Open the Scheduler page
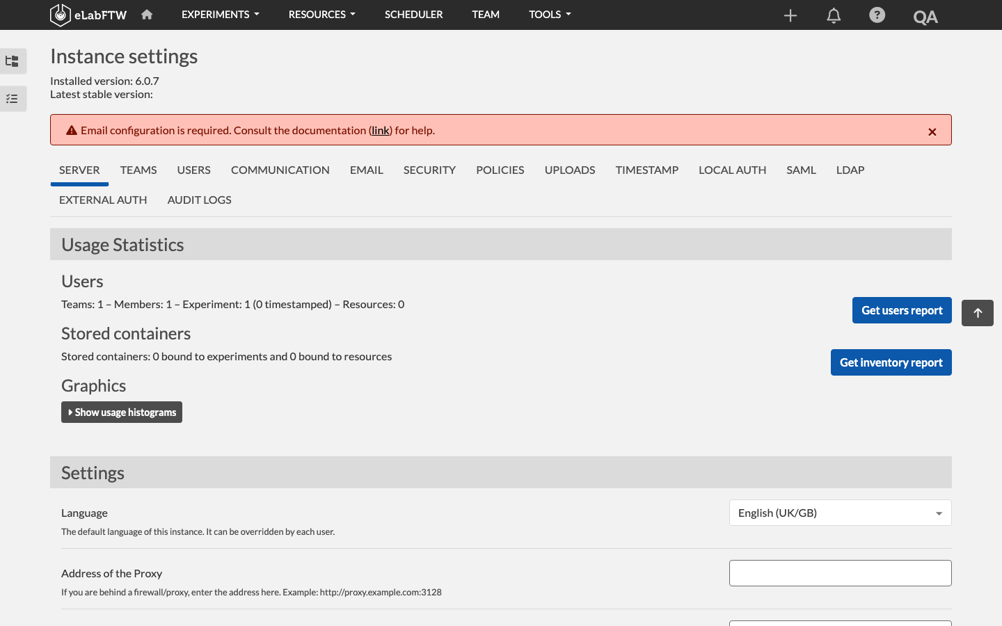Screen dimensions: 1002x626 pyautogui.click(x=413, y=15)
